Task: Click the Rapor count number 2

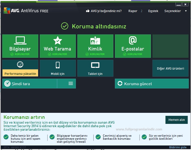Action: tap(141, 11)
